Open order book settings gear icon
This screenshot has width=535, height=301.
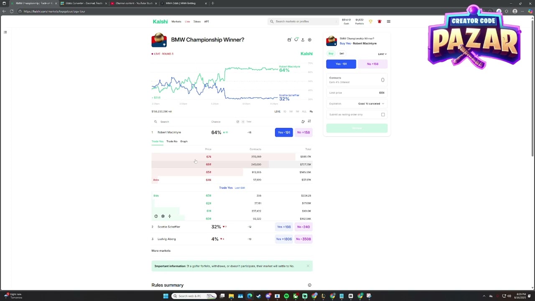point(163,216)
